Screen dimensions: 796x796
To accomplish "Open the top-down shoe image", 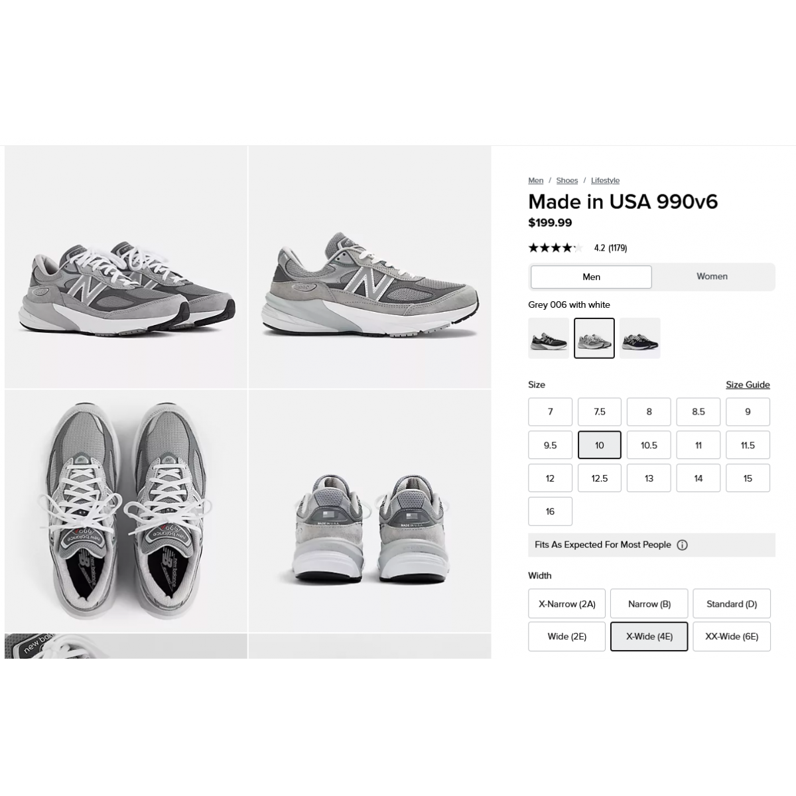I will (126, 511).
